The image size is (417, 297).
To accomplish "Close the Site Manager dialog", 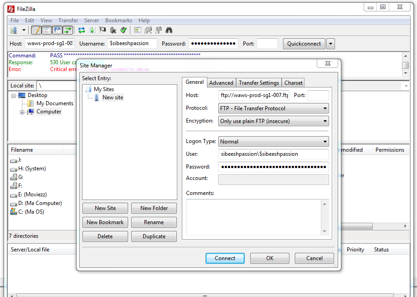I will pos(328,63).
